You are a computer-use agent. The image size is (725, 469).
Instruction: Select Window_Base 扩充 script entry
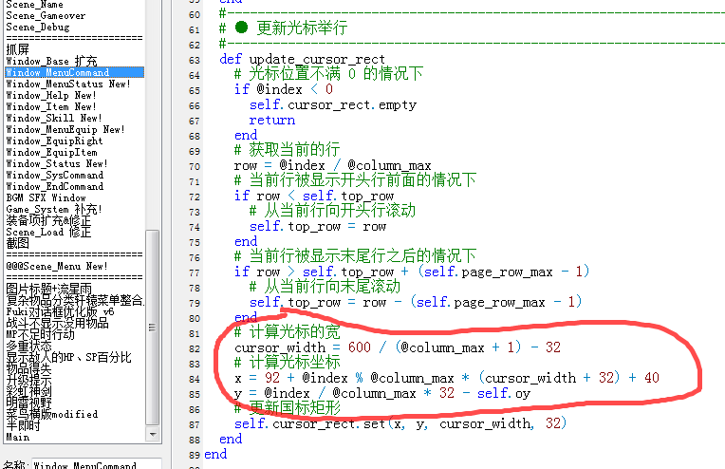52,61
